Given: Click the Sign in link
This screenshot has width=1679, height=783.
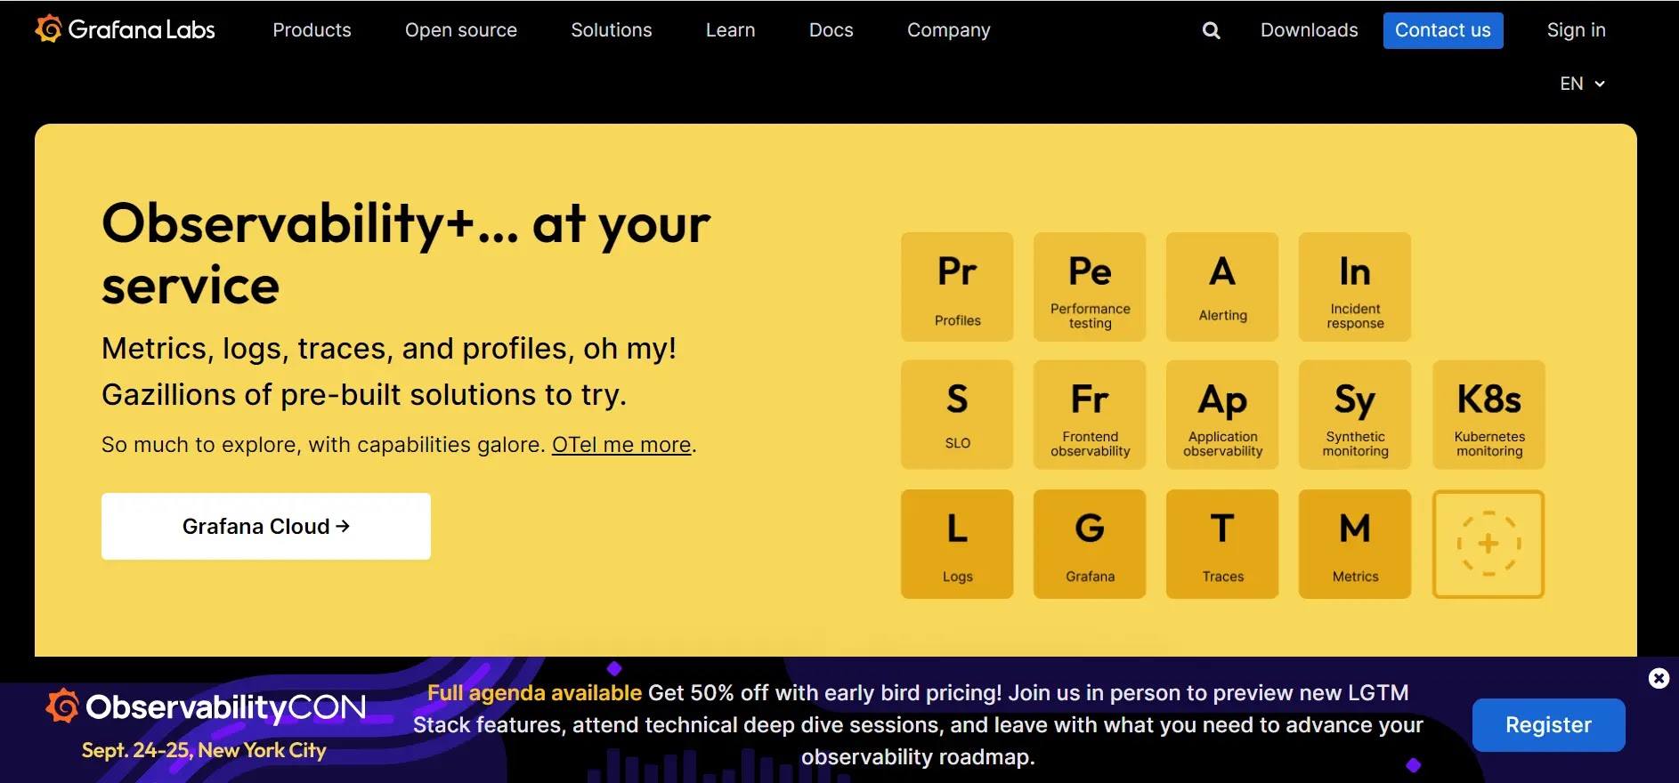Looking at the screenshot, I should click(1577, 30).
